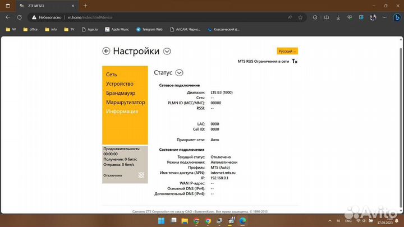The image size is (404, 227).
Task: Select the ZTE MF823 browser tab
Action: (x=46, y=6)
